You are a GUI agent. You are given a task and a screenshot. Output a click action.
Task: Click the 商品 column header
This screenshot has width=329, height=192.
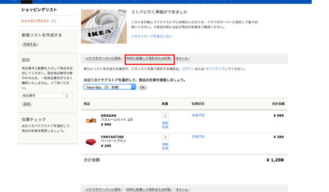tap(87, 104)
